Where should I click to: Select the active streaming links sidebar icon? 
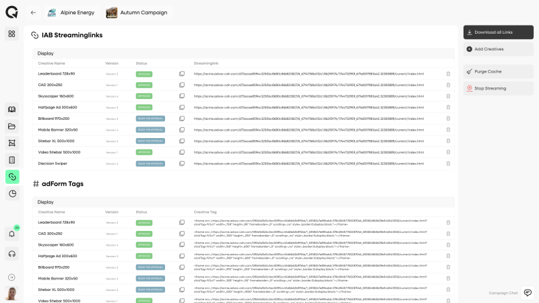pyautogui.click(x=11, y=176)
